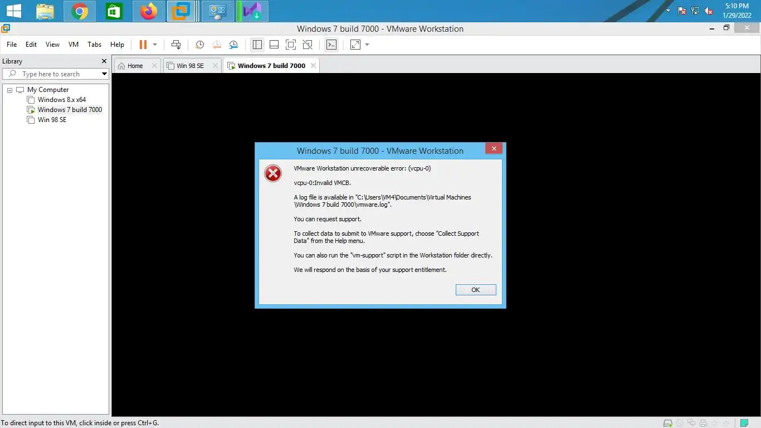Click the stretch guest display icon
The image size is (761, 428).
355,45
